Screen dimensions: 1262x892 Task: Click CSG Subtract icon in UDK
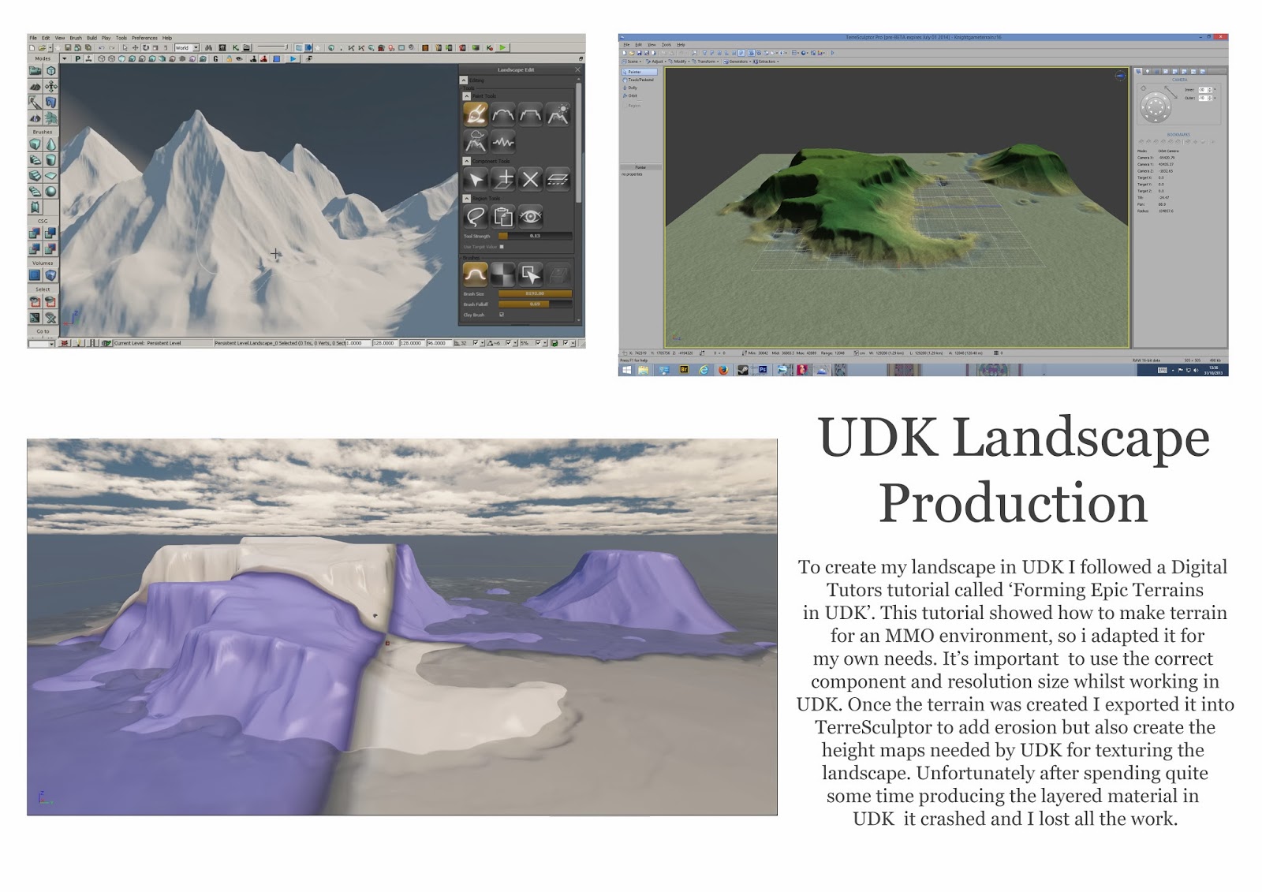click(50, 233)
